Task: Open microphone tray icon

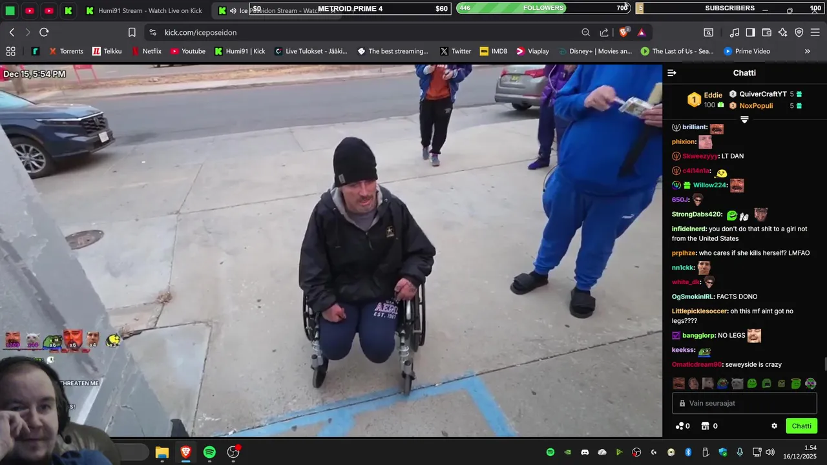Action: pyautogui.click(x=740, y=452)
